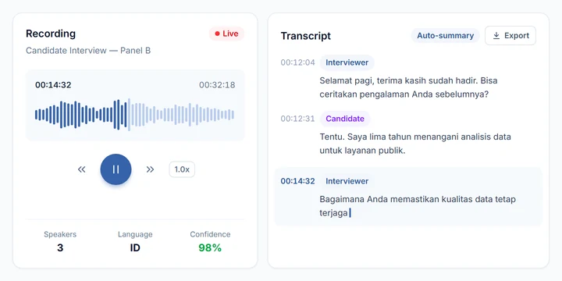
Task: Skip forward with the double-right chevron
Action: (x=150, y=169)
